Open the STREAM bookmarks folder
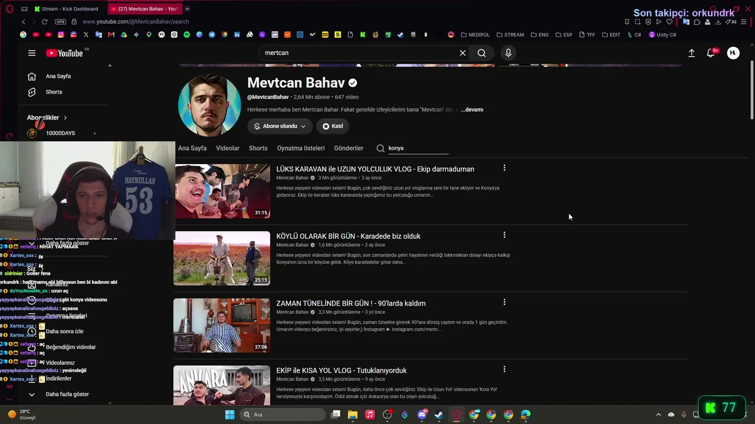The height and width of the screenshot is (424, 755). point(510,35)
